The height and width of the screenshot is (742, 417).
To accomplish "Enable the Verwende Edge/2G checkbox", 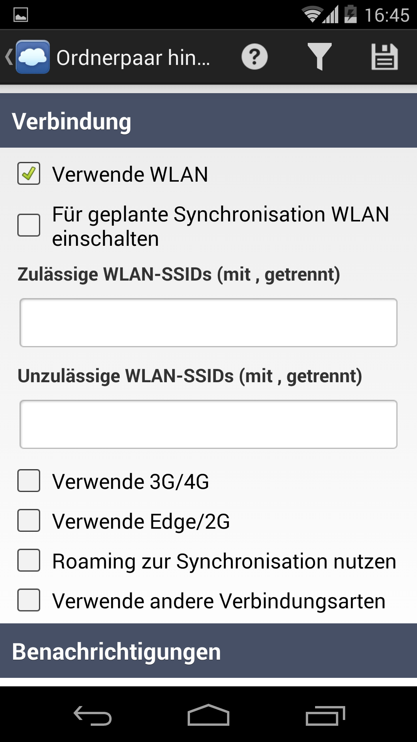I will pyautogui.click(x=29, y=521).
